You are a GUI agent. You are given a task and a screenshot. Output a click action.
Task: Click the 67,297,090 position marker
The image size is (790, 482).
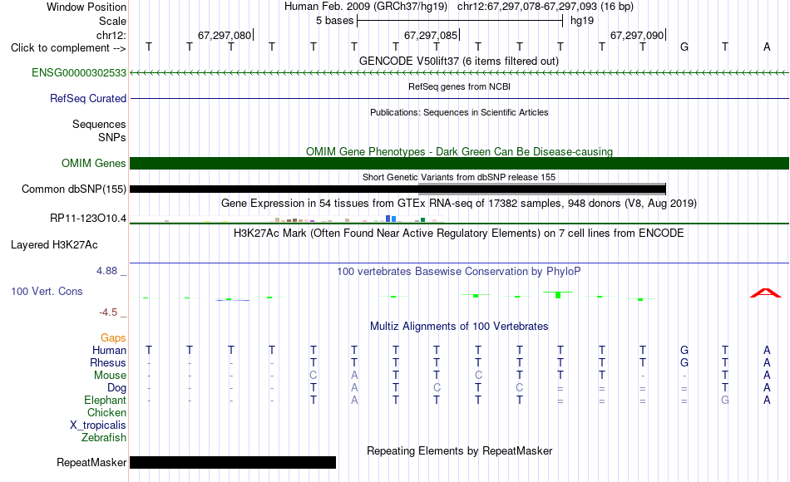point(637,35)
